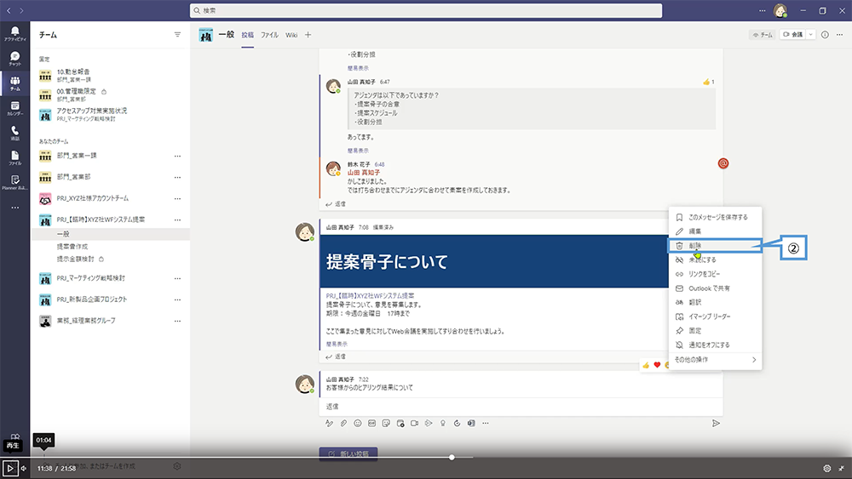Click the 新しい投稿 button
This screenshot has width=852, height=479.
tap(348, 453)
